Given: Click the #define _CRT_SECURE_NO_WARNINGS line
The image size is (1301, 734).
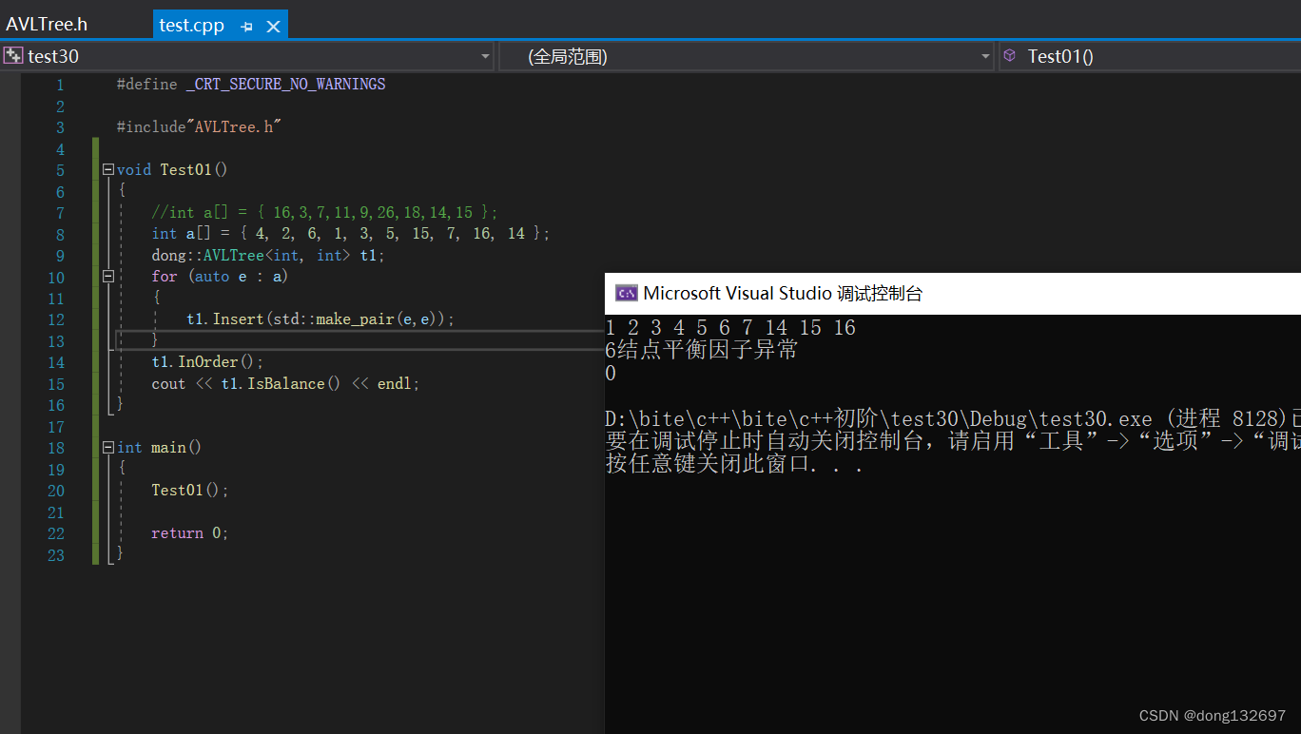Looking at the screenshot, I should [251, 84].
